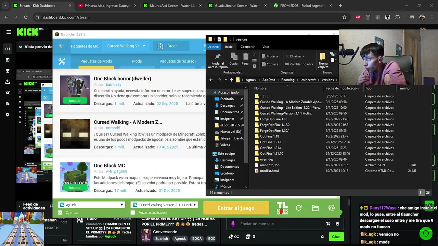Select folder ForgeOptiFine 1.20.1
This screenshot has width=438, height=246.
(274, 131)
